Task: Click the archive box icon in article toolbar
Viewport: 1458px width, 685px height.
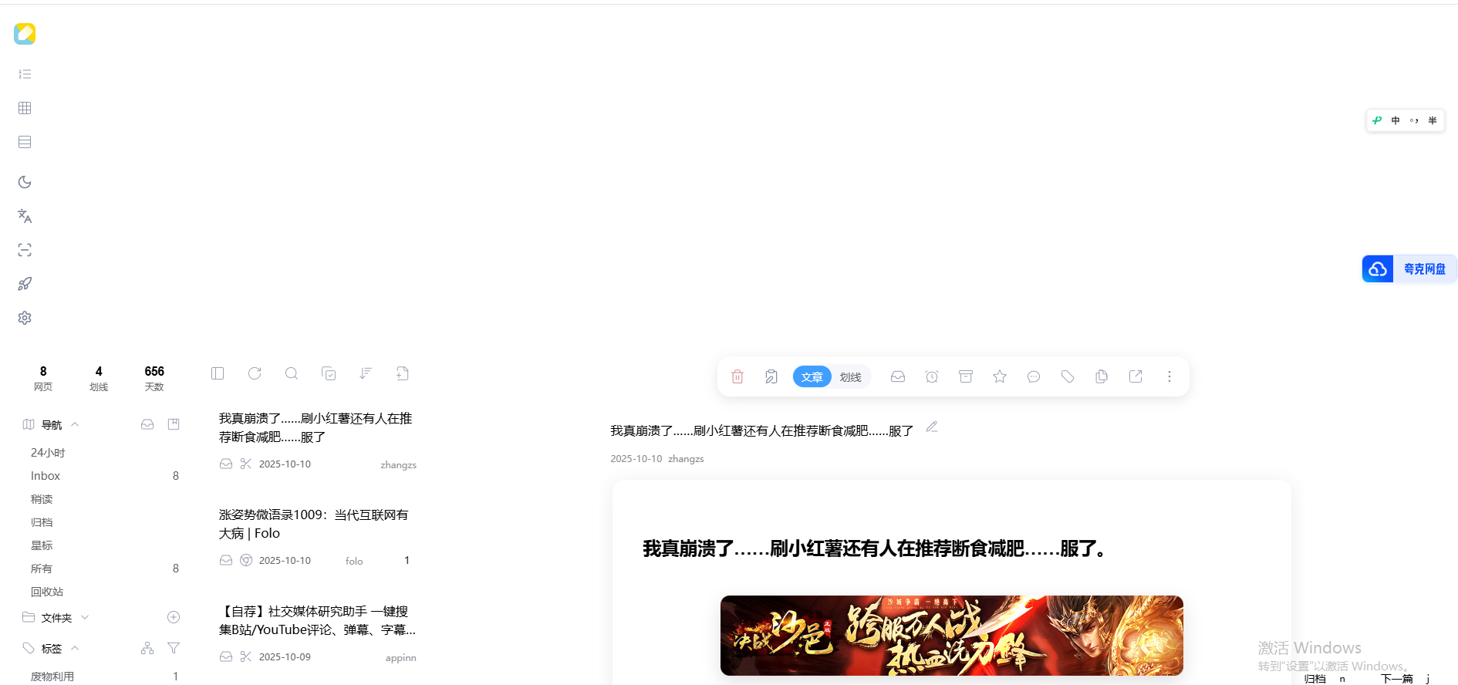Action: pyautogui.click(x=966, y=376)
